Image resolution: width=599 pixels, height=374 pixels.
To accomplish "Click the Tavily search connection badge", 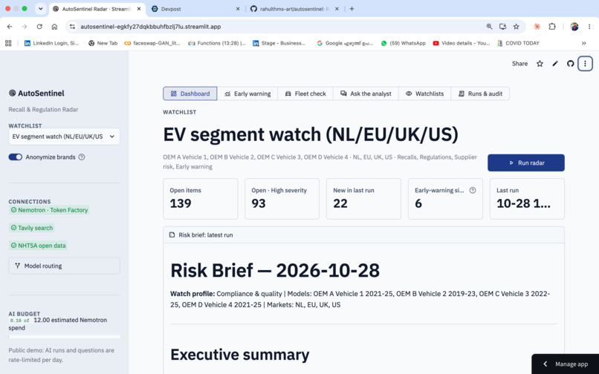I will point(32,228).
